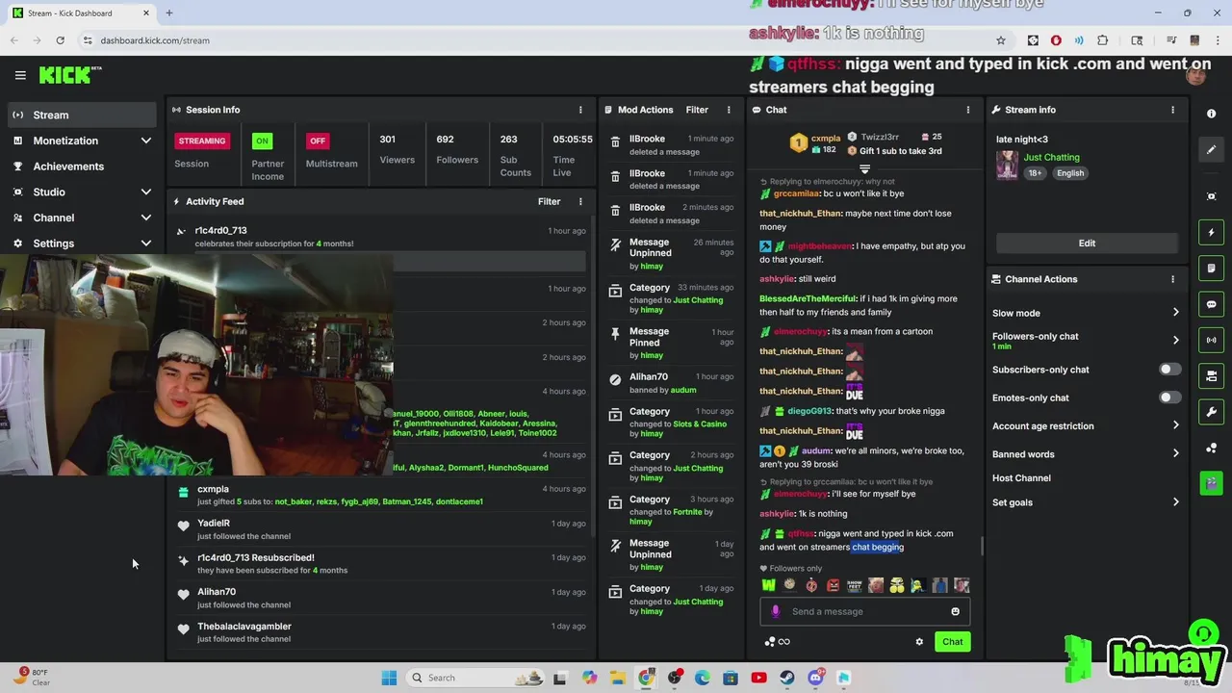Click the circular ban icon beside Alihan70
Viewport: 1232px width, 693px height.
coord(615,380)
